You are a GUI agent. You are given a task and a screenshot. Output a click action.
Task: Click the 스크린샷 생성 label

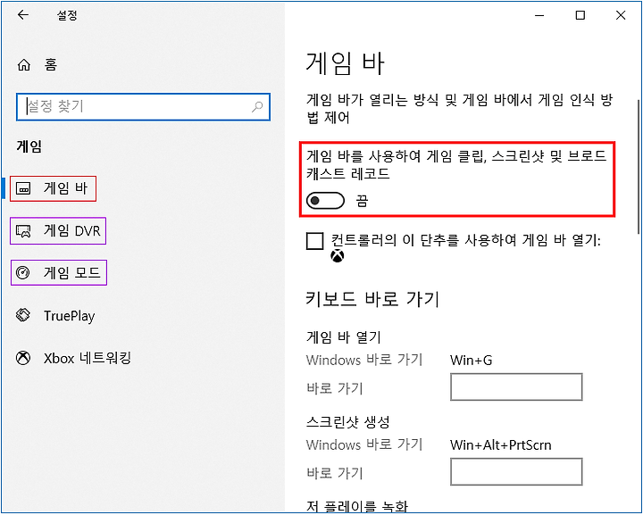click(x=347, y=421)
